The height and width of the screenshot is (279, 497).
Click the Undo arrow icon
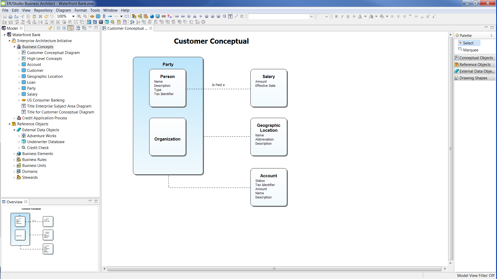(46, 16)
